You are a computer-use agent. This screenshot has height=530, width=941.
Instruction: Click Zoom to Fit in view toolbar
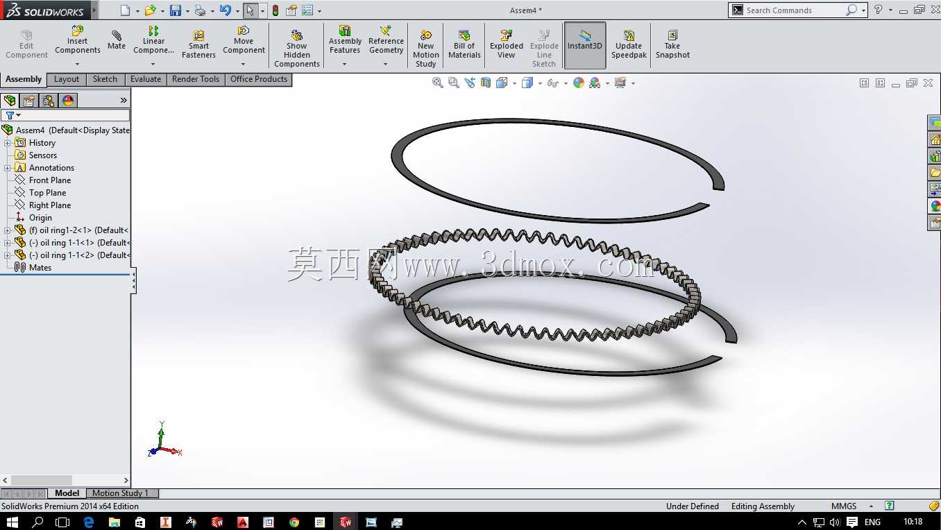[x=438, y=83]
